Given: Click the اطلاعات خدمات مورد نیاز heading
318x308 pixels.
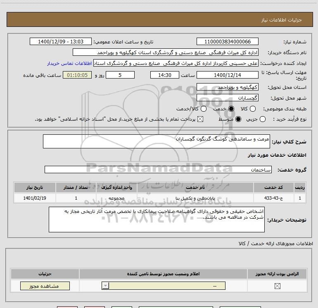Looking at the screenshot, I should coord(277,155).
